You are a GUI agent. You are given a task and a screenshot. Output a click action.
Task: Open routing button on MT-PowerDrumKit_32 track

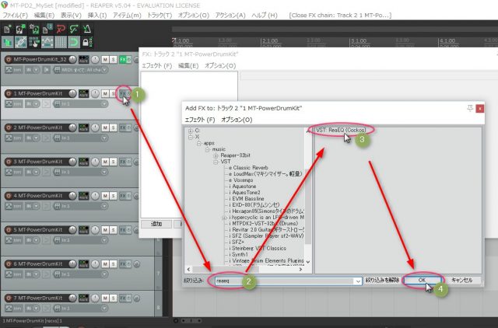pyautogui.click(x=84, y=59)
